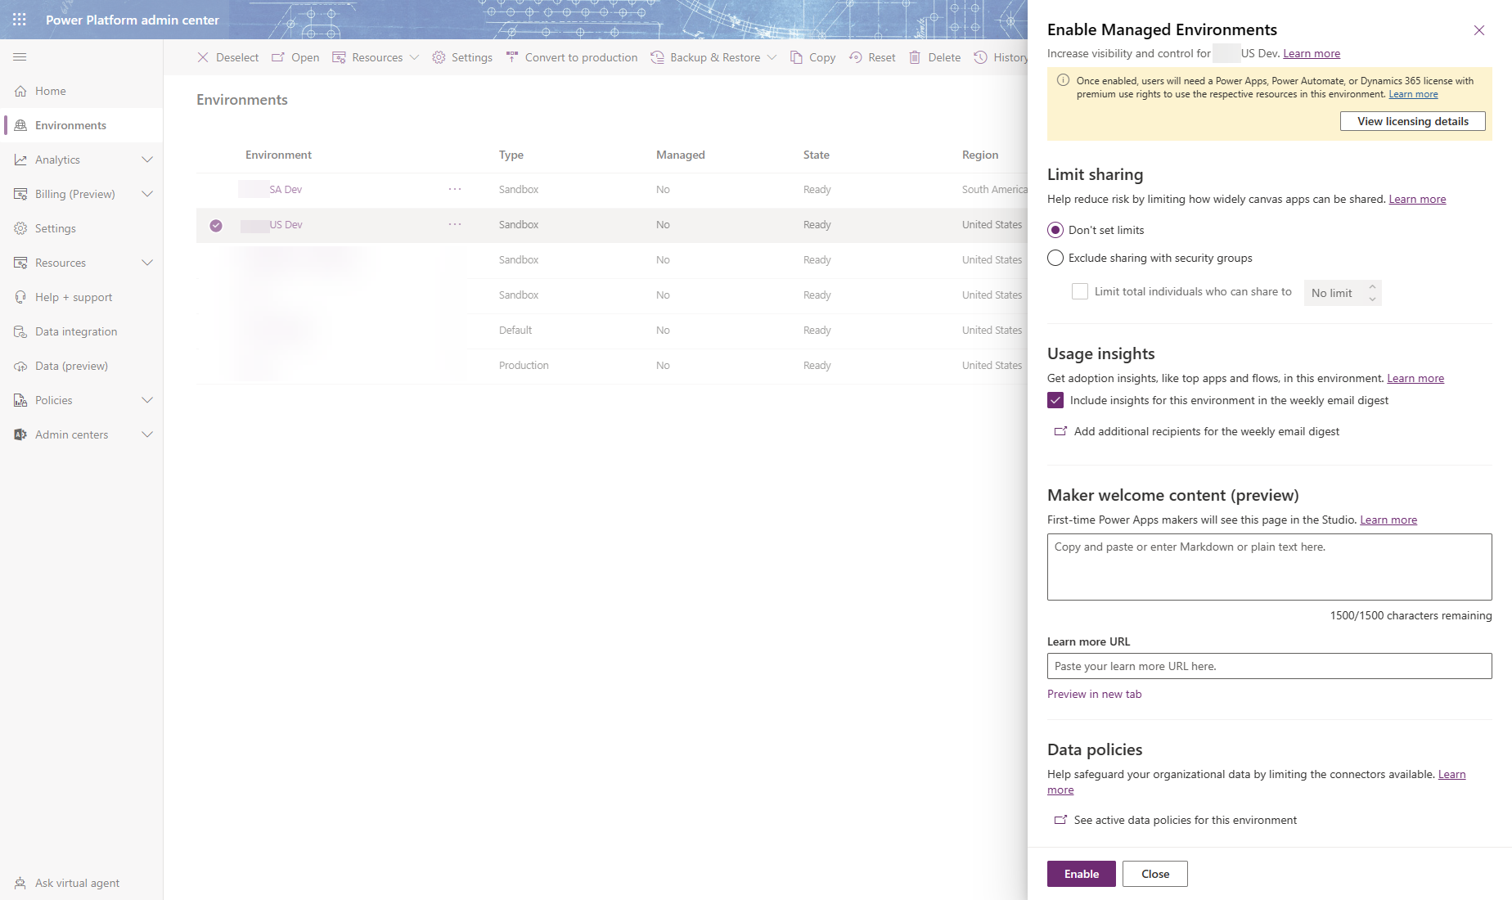Click Preview in new tab
This screenshot has width=1512, height=900.
tap(1094, 694)
